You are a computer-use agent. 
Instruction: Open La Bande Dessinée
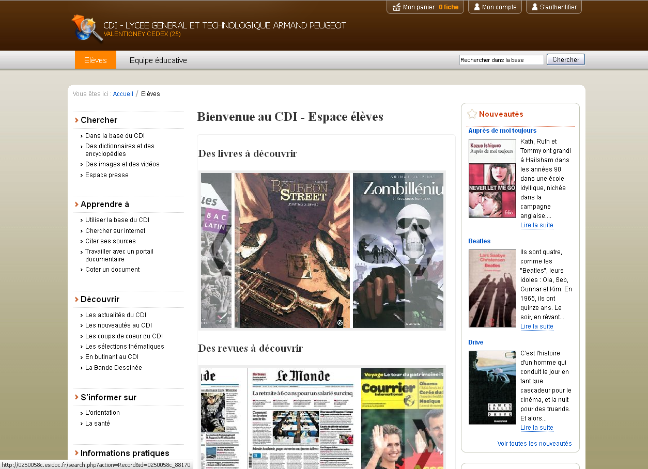[114, 368]
